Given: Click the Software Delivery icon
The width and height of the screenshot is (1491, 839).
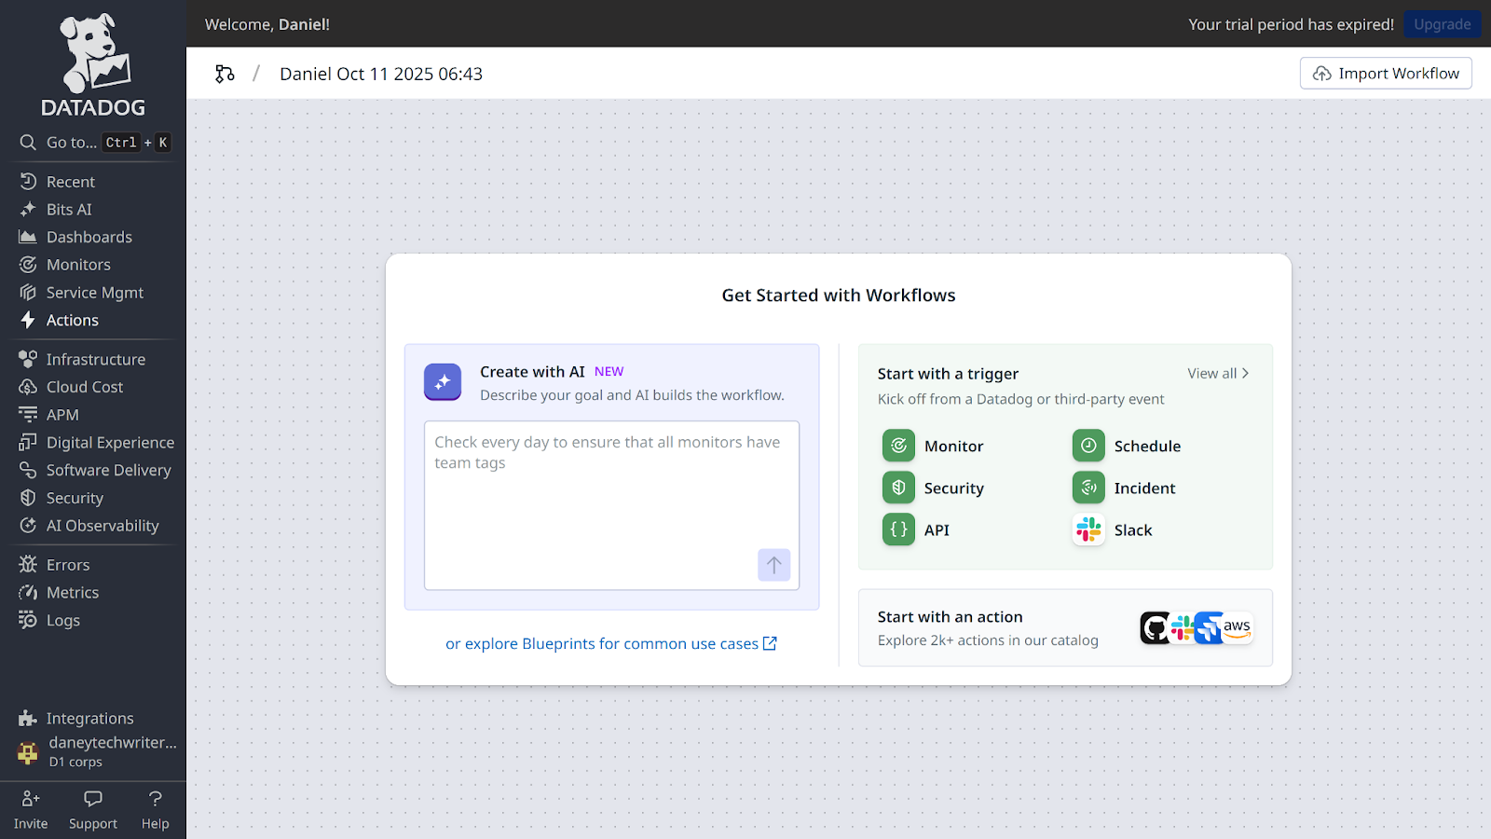Looking at the screenshot, I should [x=28, y=471].
